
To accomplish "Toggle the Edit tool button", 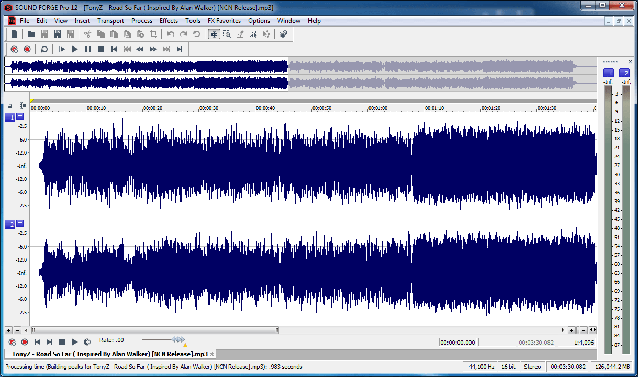I will [214, 34].
